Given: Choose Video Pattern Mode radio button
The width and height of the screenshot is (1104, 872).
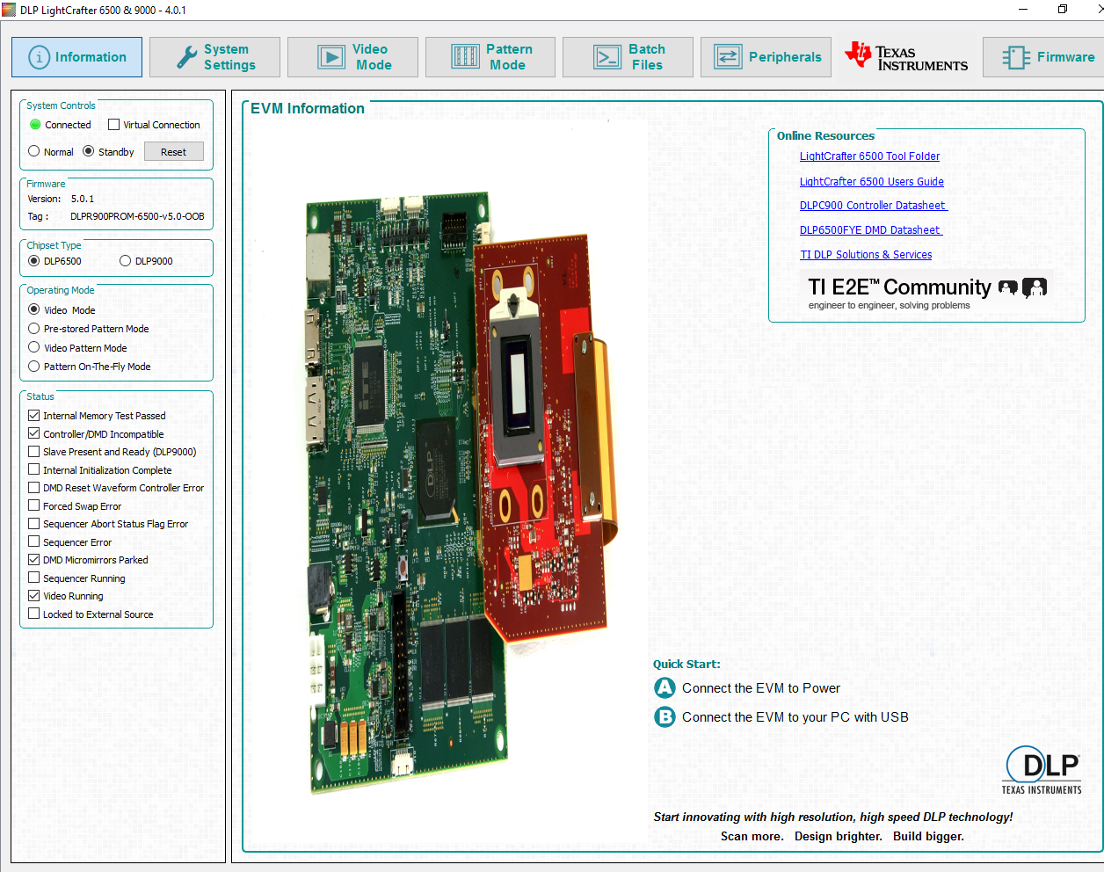Looking at the screenshot, I should [34, 347].
